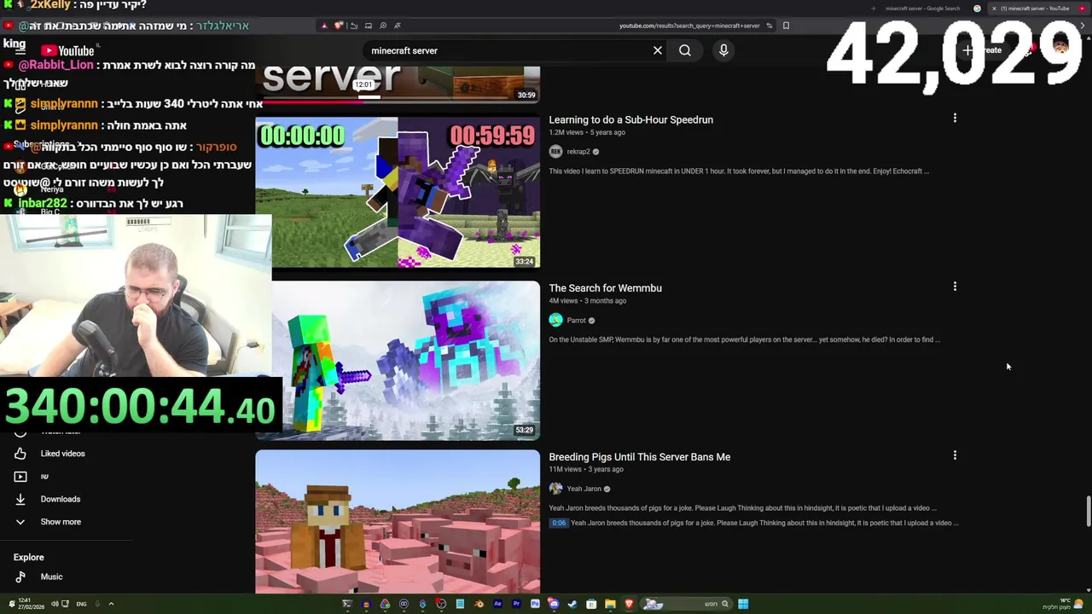
Task: Open the volume icon in system tray
Action: click(x=55, y=604)
